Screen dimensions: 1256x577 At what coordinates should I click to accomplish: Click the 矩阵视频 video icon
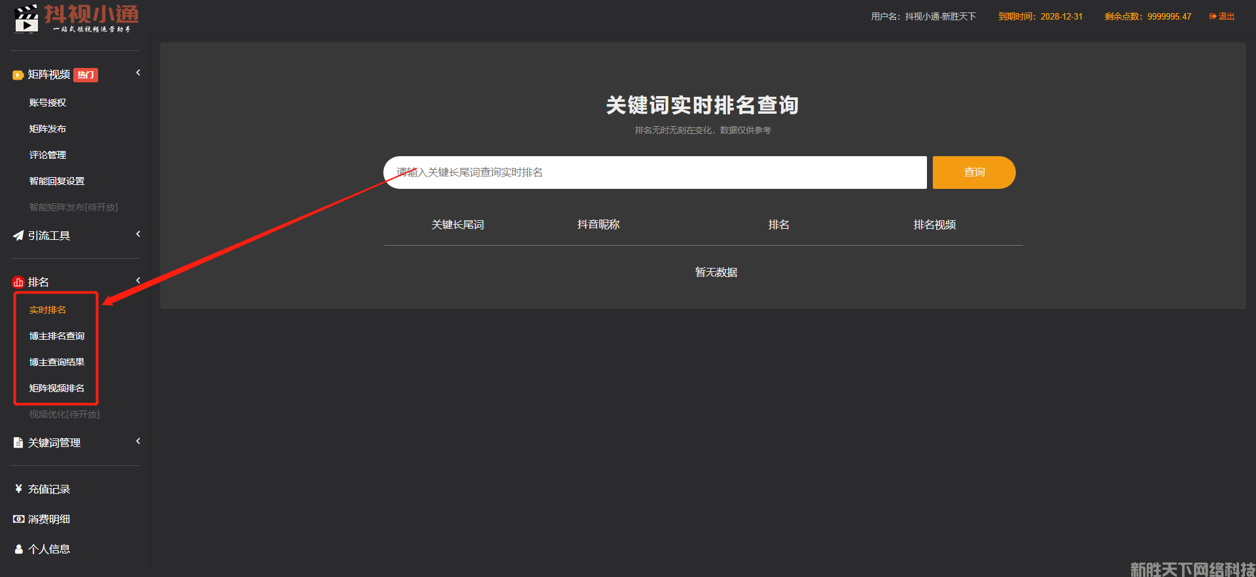click(18, 75)
